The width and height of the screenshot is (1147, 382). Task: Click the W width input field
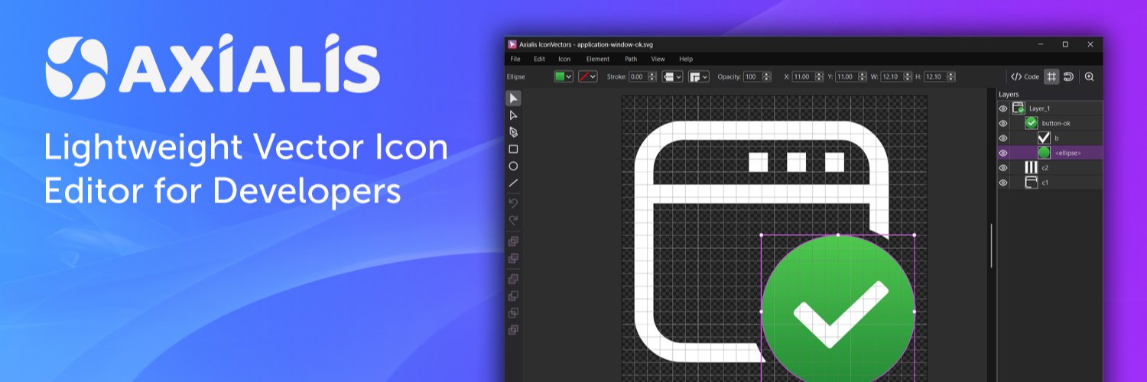tap(893, 76)
